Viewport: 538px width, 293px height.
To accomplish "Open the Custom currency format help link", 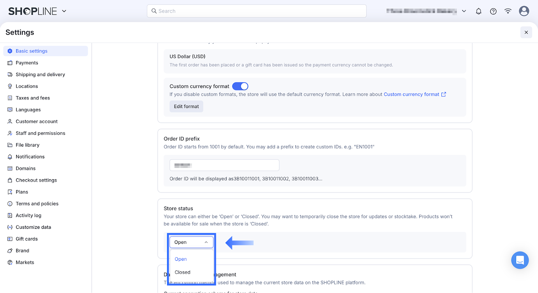I will pos(411,94).
